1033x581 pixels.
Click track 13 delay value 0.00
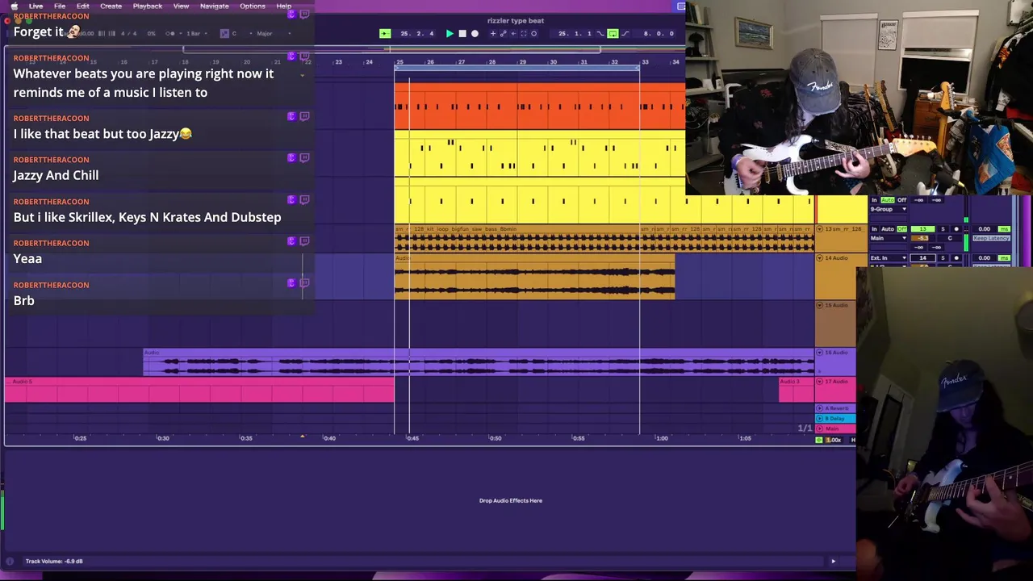[984, 229]
